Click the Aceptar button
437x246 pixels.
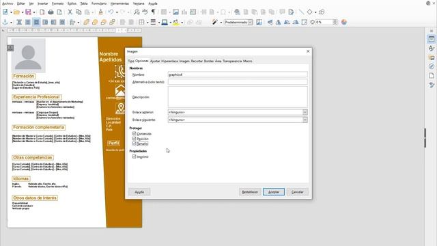pos(274,192)
